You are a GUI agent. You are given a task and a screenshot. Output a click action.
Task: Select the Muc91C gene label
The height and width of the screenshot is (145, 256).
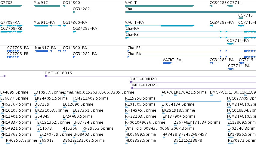41,3
